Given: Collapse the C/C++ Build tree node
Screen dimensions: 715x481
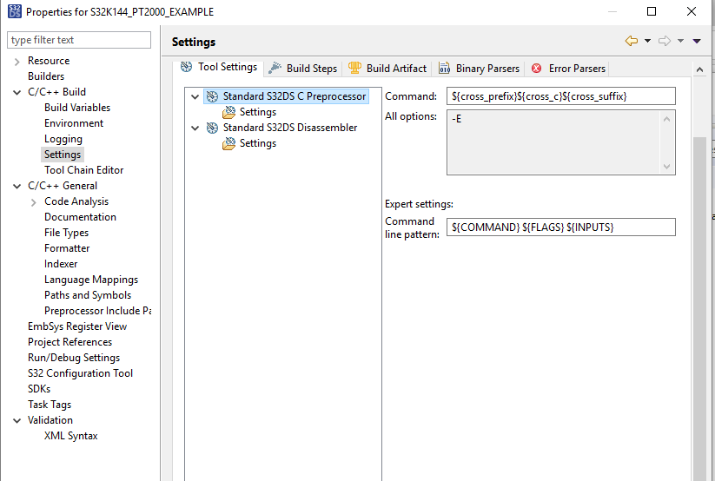Looking at the screenshot, I should (17, 93).
